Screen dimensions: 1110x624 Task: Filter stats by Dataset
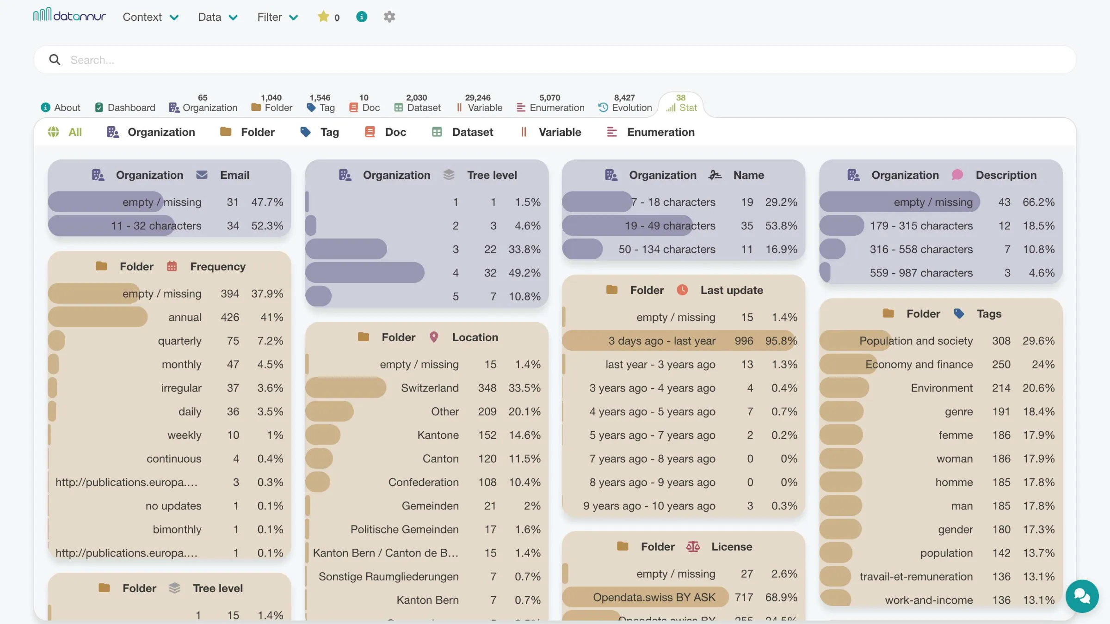pos(462,132)
